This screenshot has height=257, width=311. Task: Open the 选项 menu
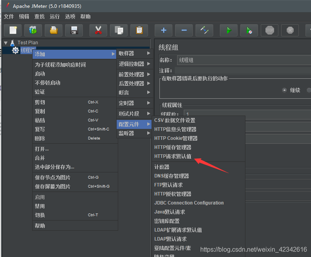click(70, 16)
